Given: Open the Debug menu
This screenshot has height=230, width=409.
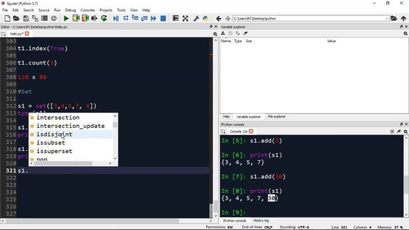Looking at the screenshot, I should point(70,10).
